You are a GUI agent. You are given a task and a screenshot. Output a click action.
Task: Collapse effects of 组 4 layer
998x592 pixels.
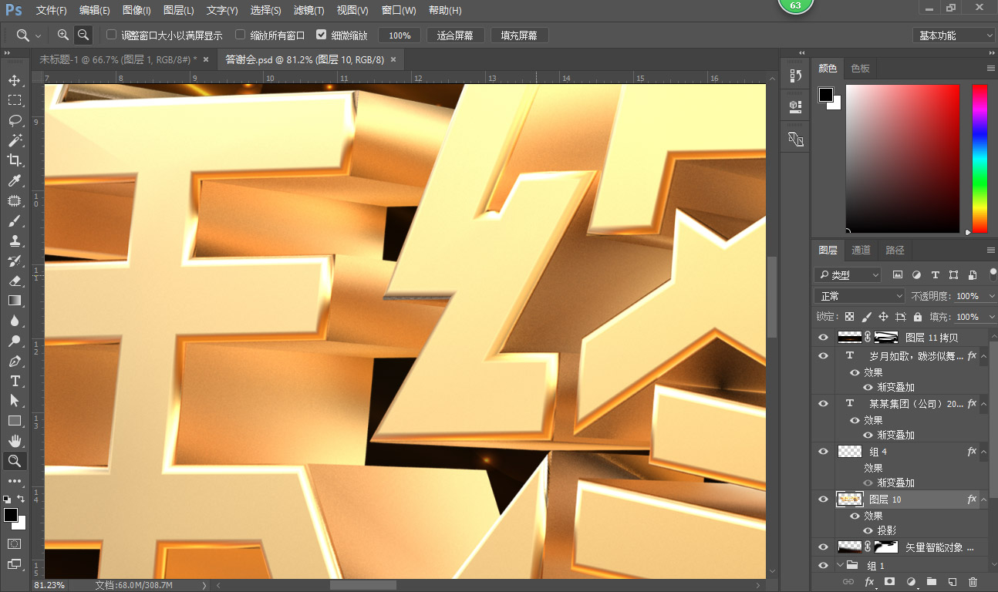tap(983, 452)
